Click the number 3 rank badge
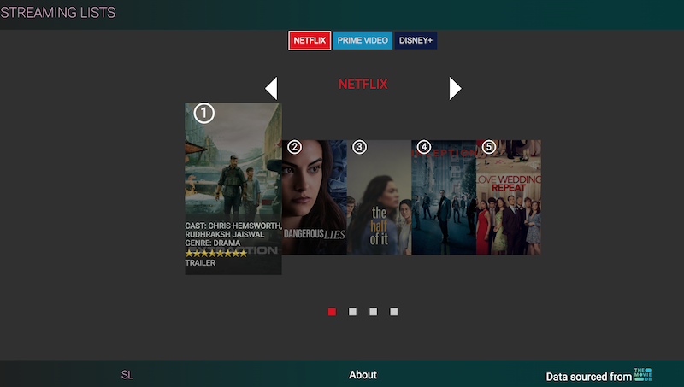 pos(359,147)
